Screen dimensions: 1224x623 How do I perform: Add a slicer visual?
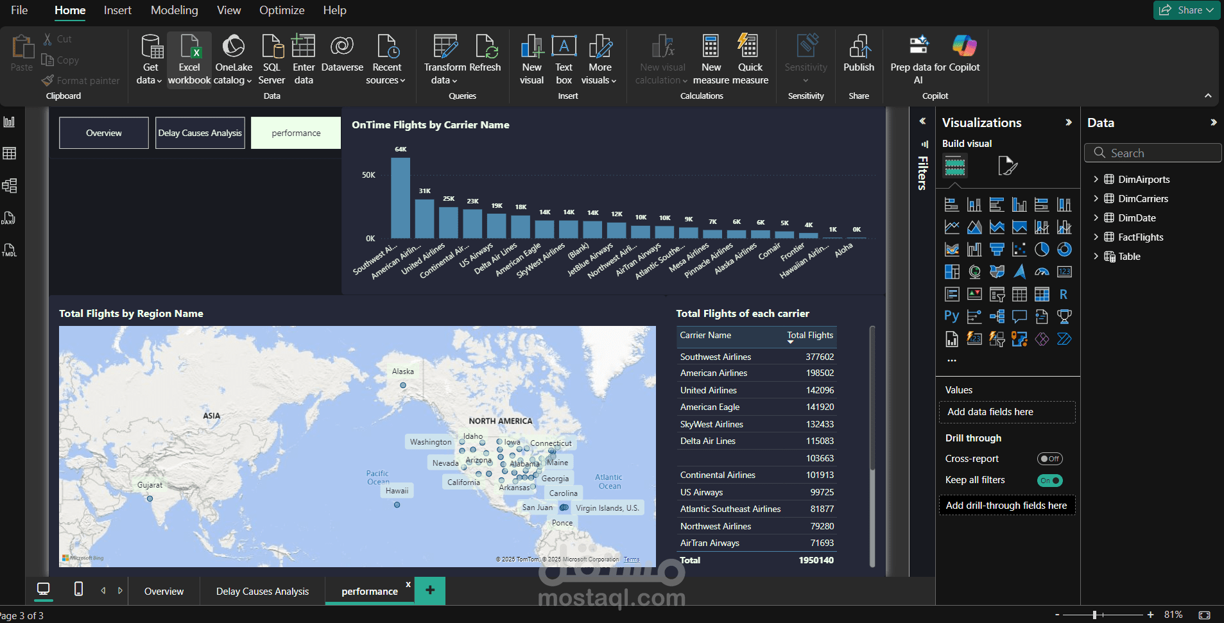(997, 294)
